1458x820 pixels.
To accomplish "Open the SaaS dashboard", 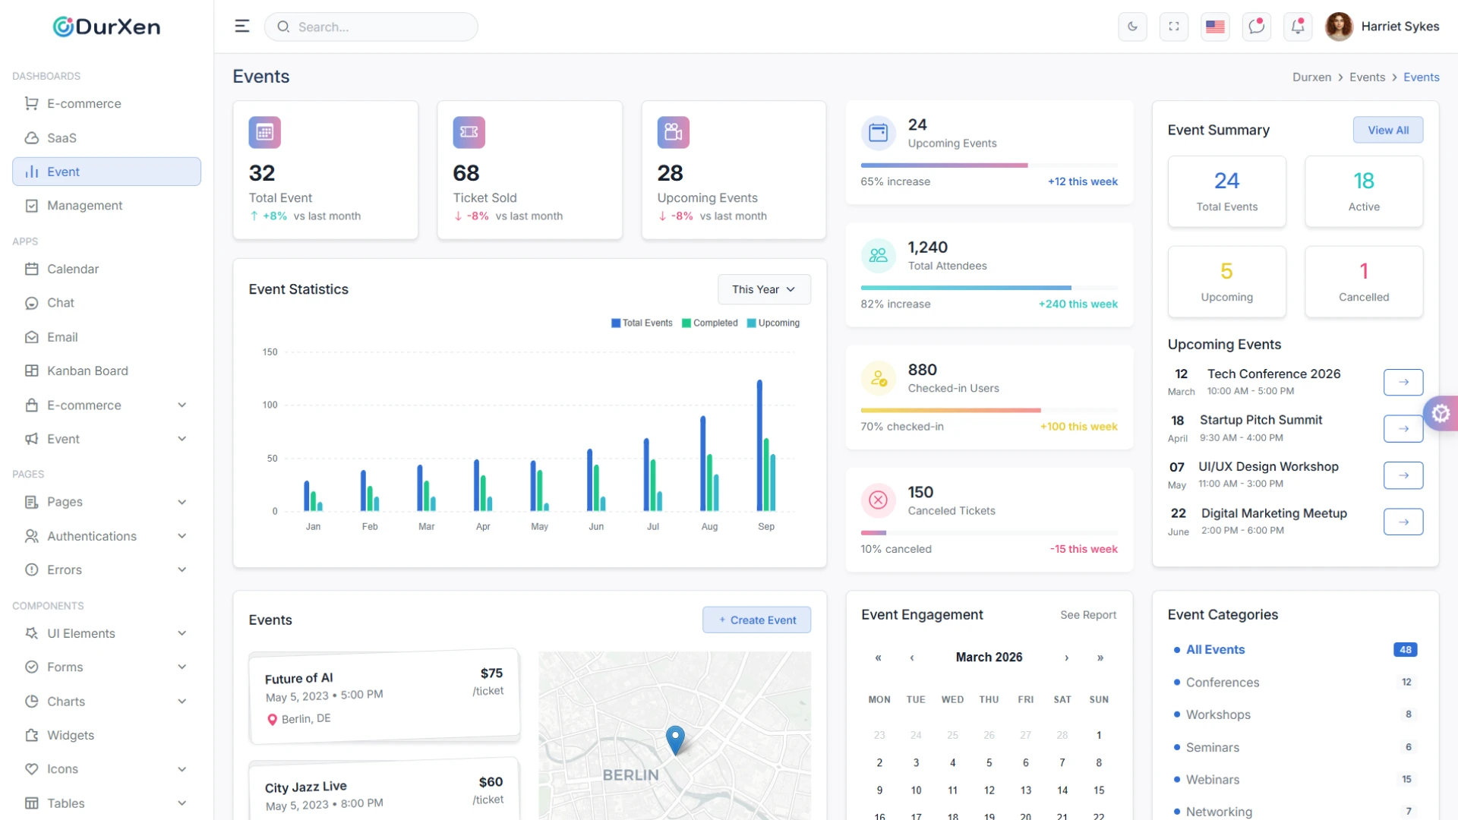I will pos(106,138).
